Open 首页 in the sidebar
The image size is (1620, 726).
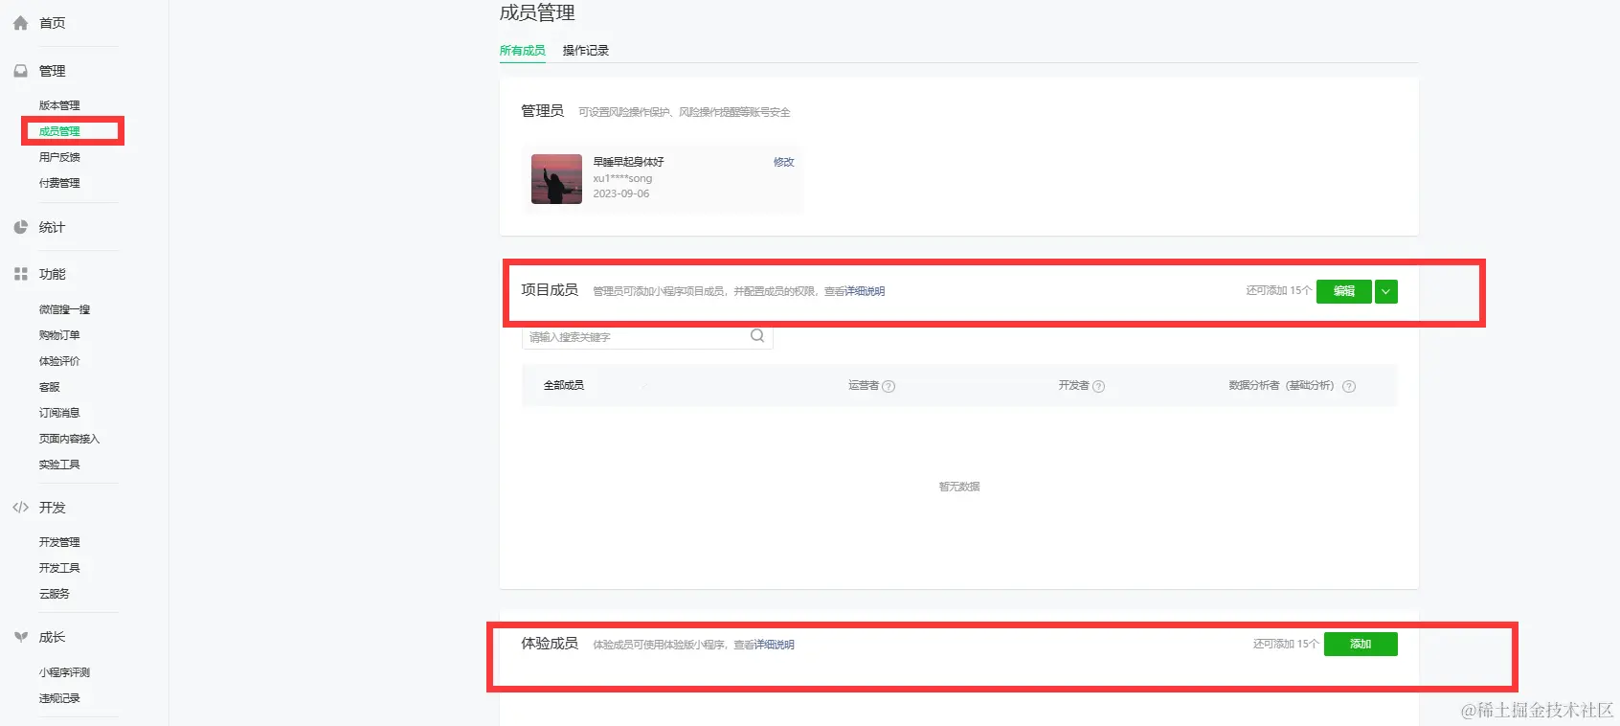click(x=52, y=23)
